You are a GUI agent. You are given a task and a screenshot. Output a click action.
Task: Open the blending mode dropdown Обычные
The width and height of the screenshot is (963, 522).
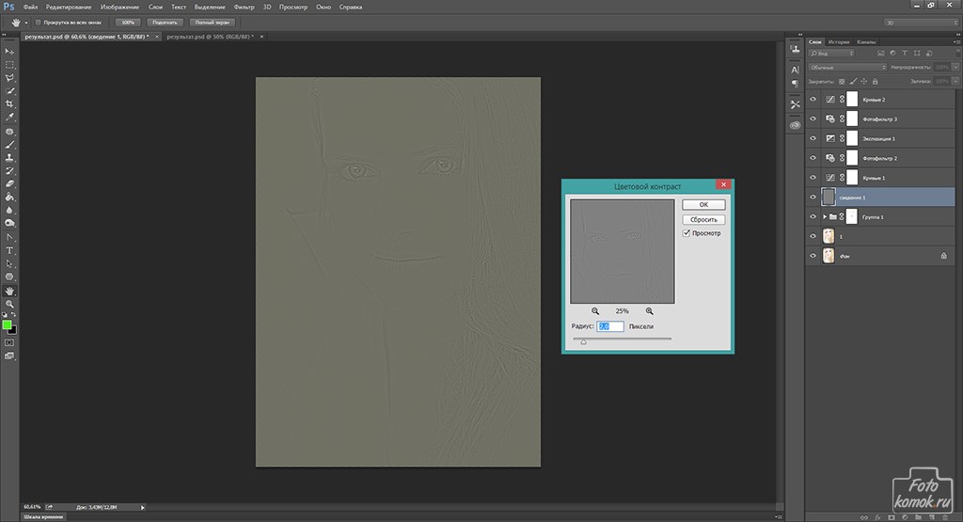pos(846,68)
